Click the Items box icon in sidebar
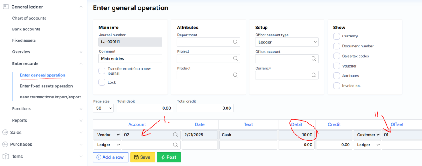Screen dimensions: 422x166 click(5, 157)
